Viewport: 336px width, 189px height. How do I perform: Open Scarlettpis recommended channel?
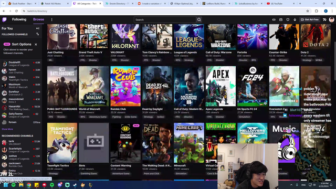click(x=21, y=150)
